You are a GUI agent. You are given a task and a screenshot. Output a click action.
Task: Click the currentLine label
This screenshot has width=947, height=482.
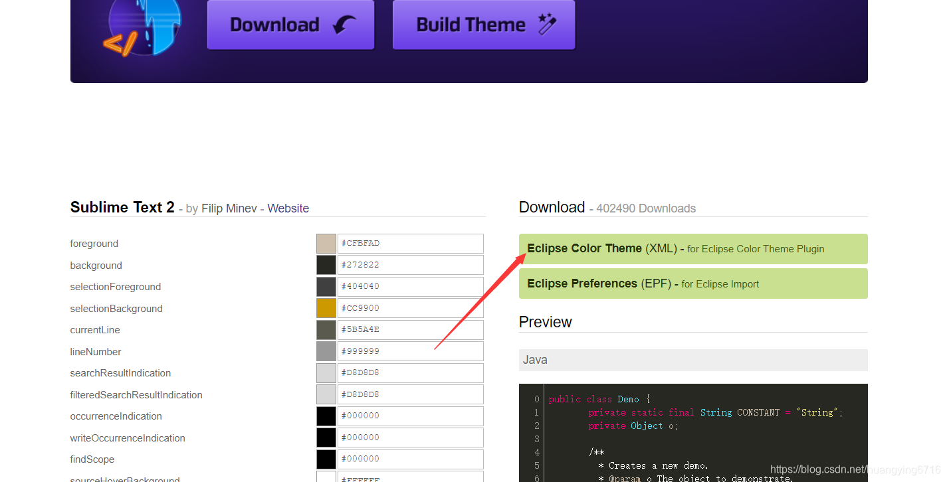[x=95, y=330]
